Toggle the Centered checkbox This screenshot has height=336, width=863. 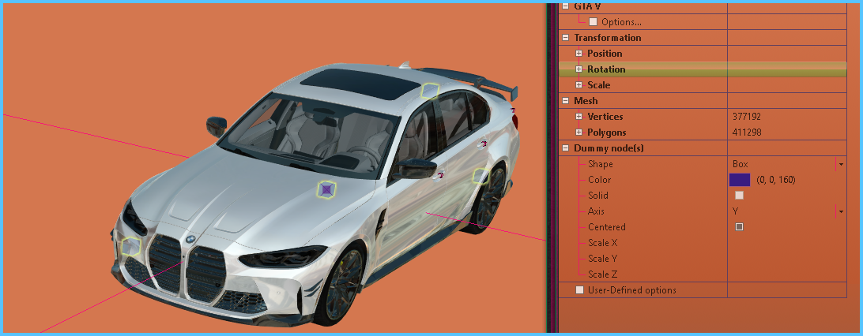pyautogui.click(x=739, y=226)
